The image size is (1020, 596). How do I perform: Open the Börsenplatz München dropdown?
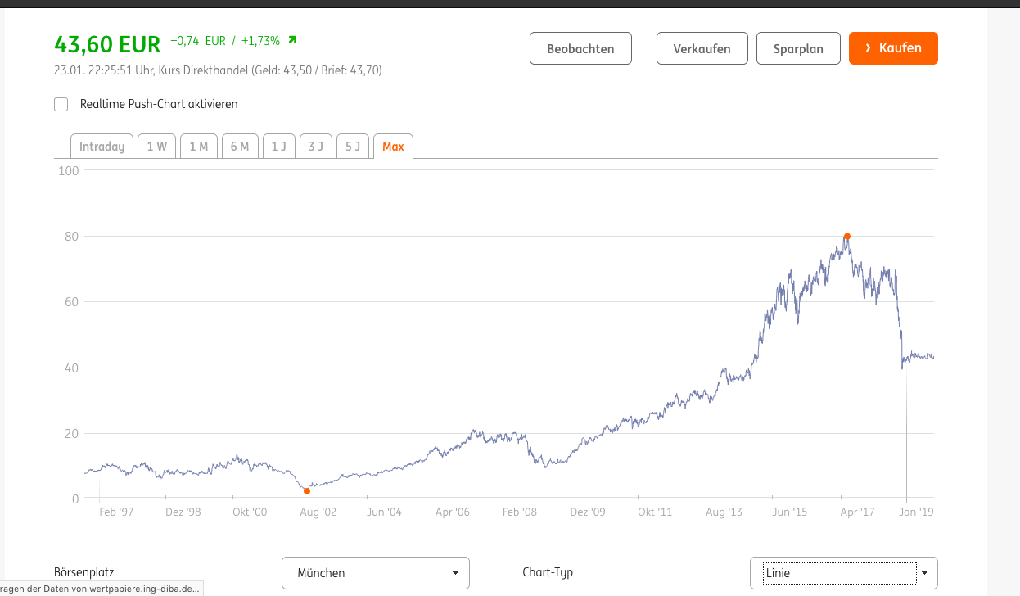375,573
